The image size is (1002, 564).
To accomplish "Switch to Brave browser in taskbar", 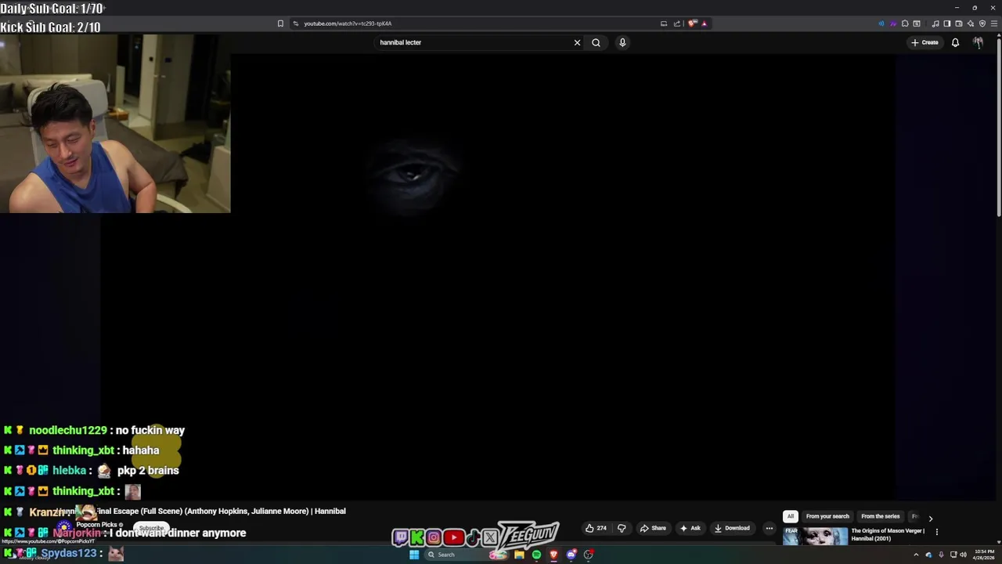I will (x=553, y=555).
